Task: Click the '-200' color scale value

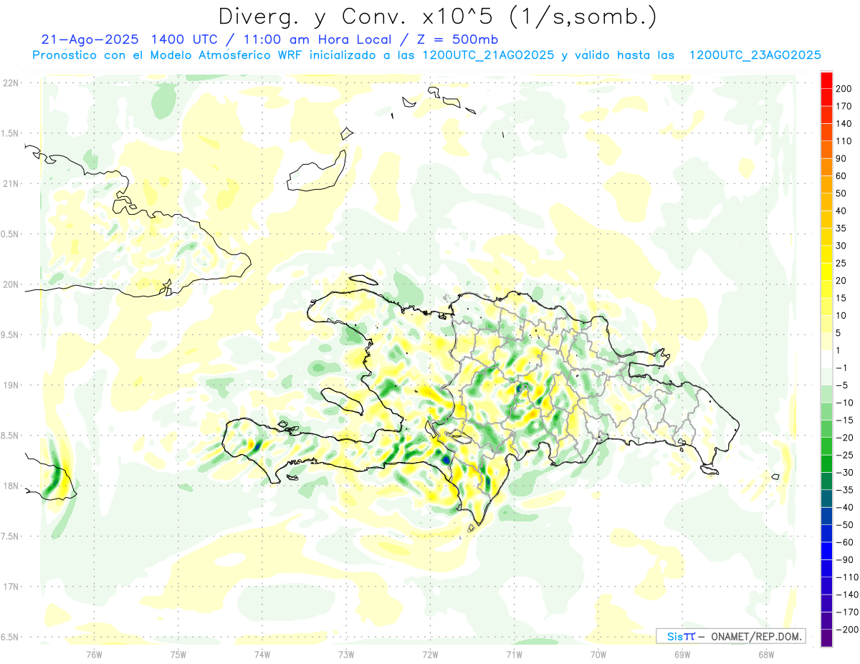Action: tap(846, 629)
